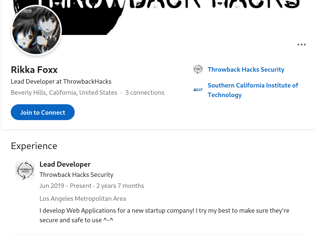Click the Throwback Hacks Security link

click(246, 70)
